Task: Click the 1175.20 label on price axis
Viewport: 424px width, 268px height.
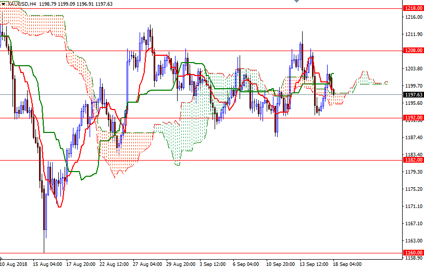Action: (414, 189)
